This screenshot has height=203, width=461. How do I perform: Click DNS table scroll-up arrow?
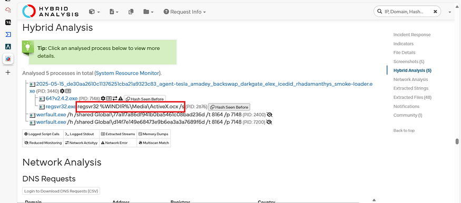374,200
